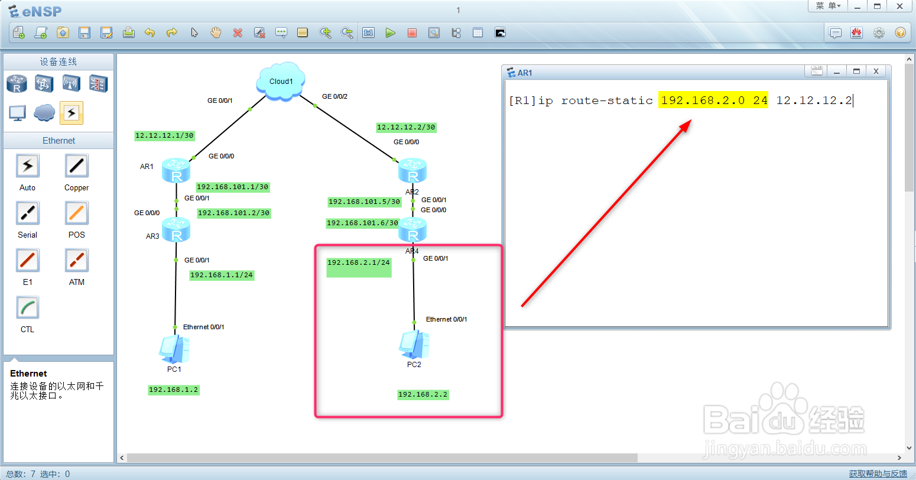Select the WLAN device category

click(72, 83)
